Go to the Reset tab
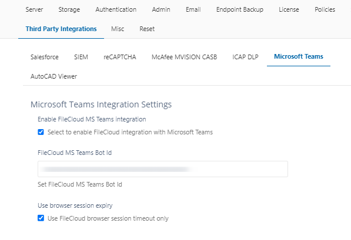The height and width of the screenshot is (240, 351). [x=147, y=29]
